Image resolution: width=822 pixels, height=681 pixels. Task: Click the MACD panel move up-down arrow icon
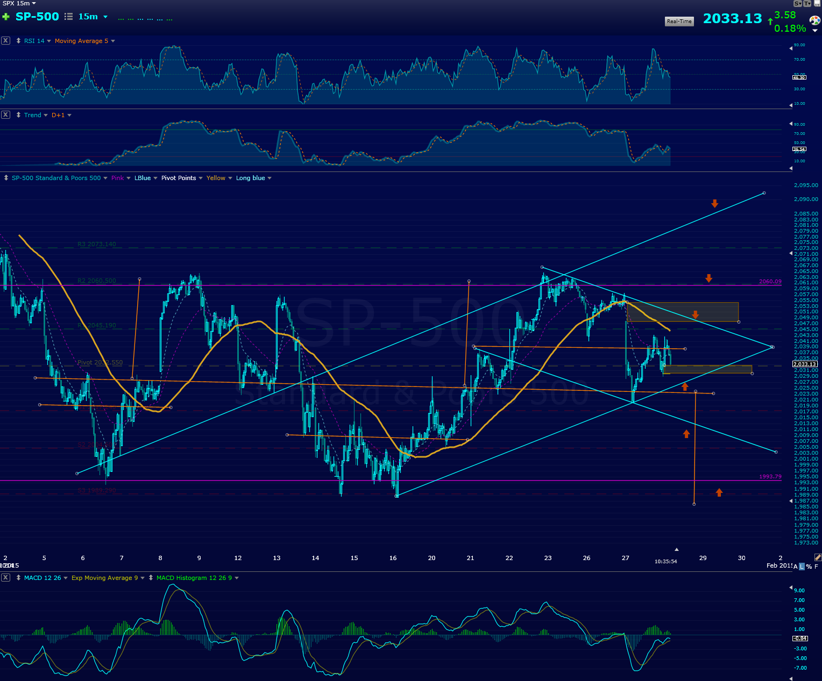click(18, 578)
